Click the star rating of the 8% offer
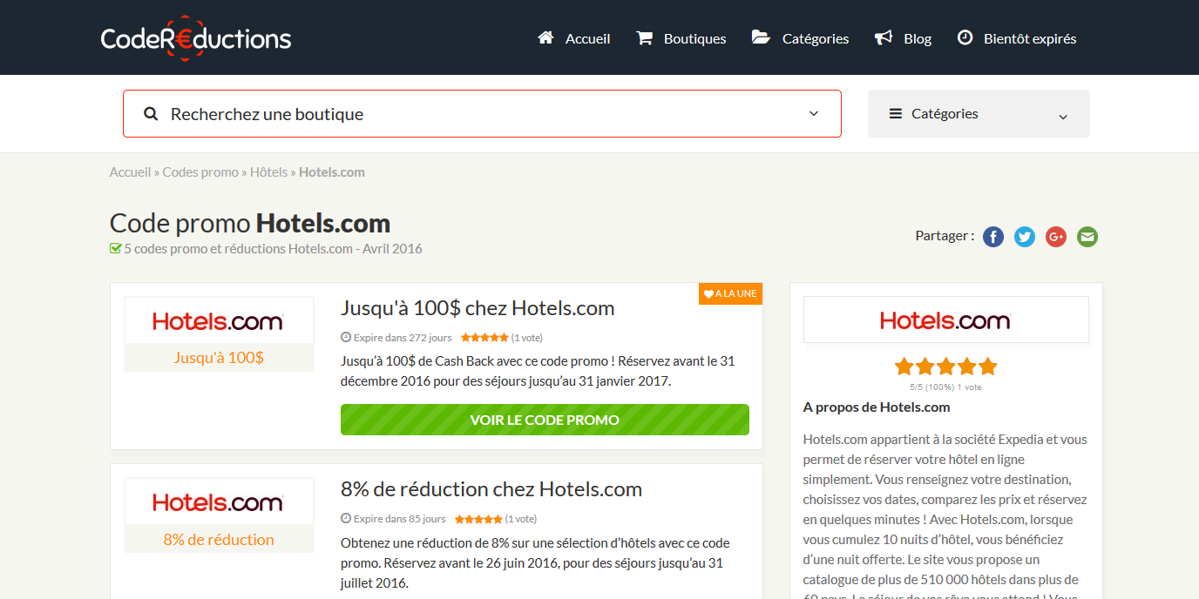Image resolution: width=1199 pixels, height=599 pixels. pyautogui.click(x=478, y=519)
